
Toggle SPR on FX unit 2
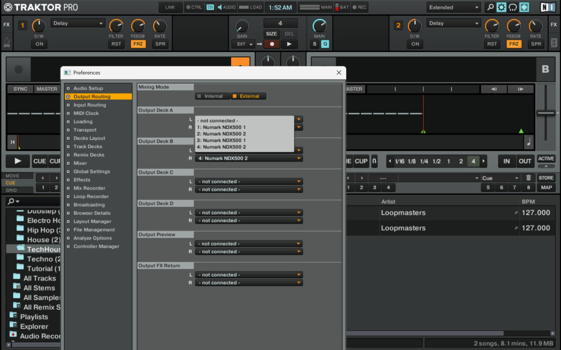(x=536, y=44)
